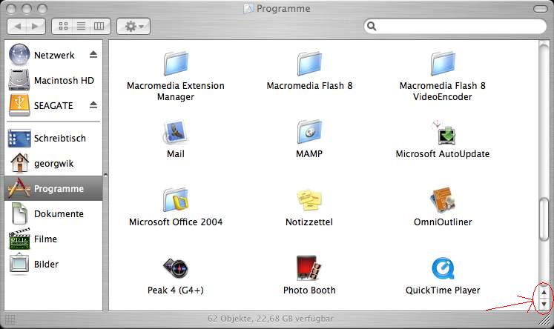Viewport: 554px width, 329px height.
Task: Click into the search field
Action: (455, 26)
